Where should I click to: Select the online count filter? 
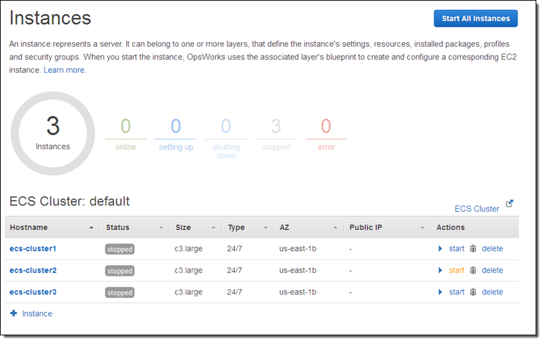(126, 134)
